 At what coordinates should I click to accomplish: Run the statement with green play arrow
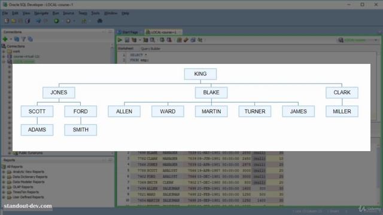(120, 40)
